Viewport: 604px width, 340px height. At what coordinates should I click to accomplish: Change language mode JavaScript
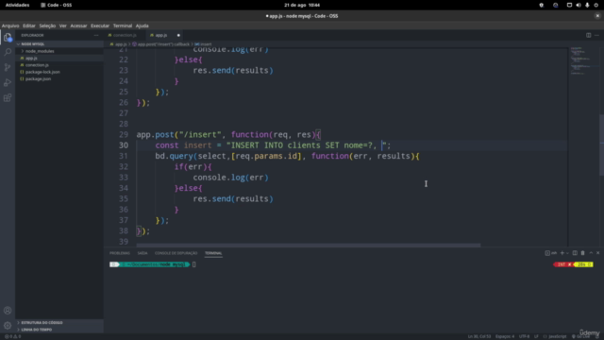point(555,336)
